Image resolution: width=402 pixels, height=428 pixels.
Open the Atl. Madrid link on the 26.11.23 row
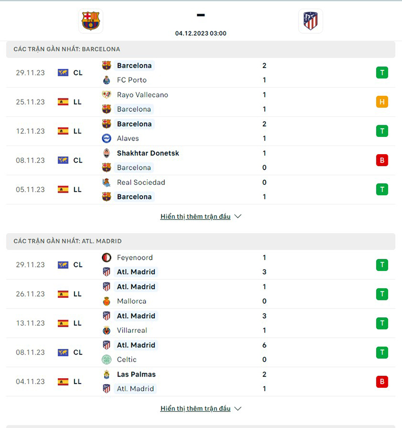pyautogui.click(x=136, y=287)
